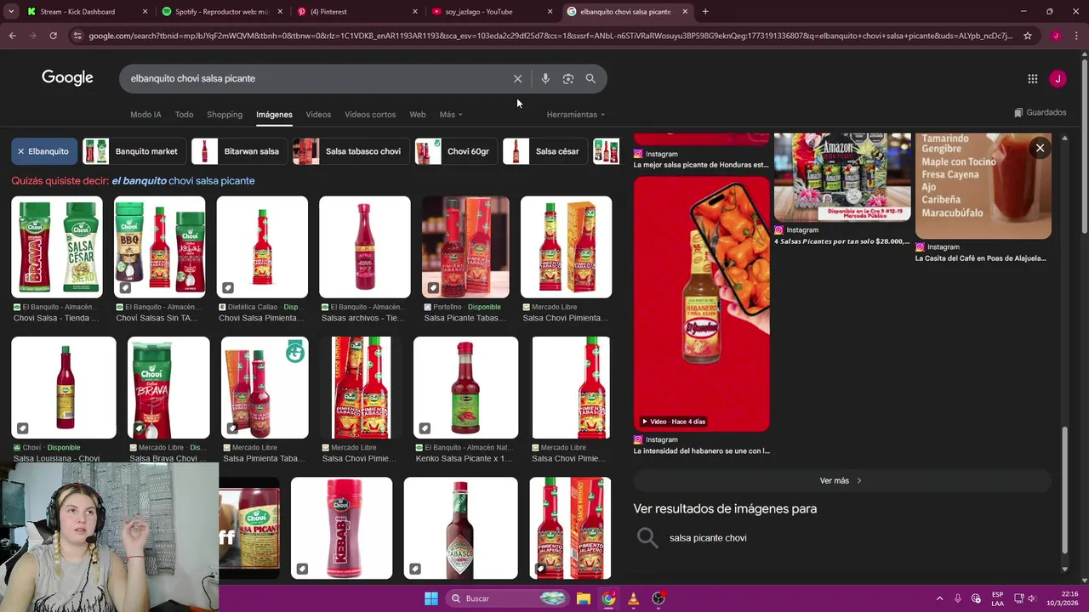1089x612 pixels.
Task: Submit search with magnifier icon
Action: [x=590, y=78]
